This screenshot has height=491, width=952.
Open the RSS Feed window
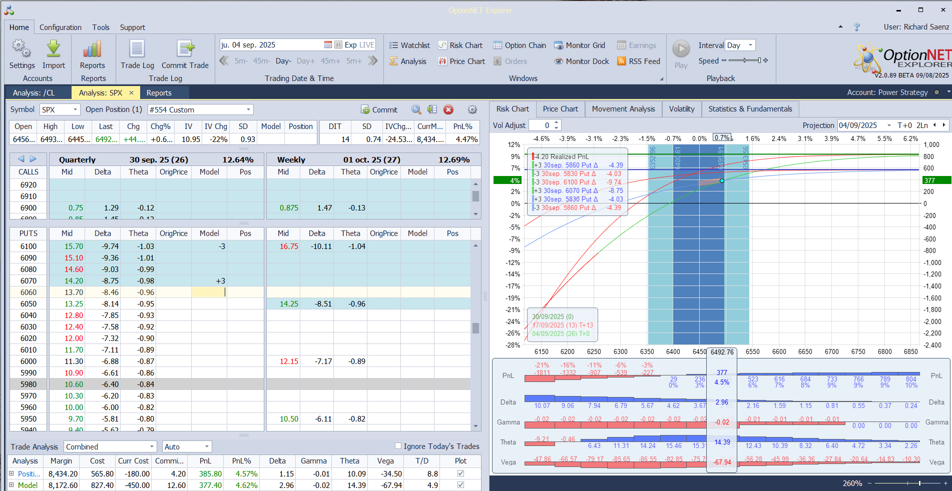click(x=639, y=61)
